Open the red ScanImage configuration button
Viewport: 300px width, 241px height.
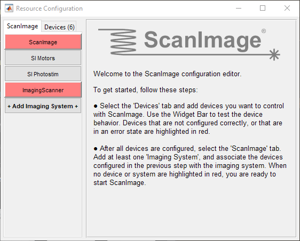click(x=43, y=42)
